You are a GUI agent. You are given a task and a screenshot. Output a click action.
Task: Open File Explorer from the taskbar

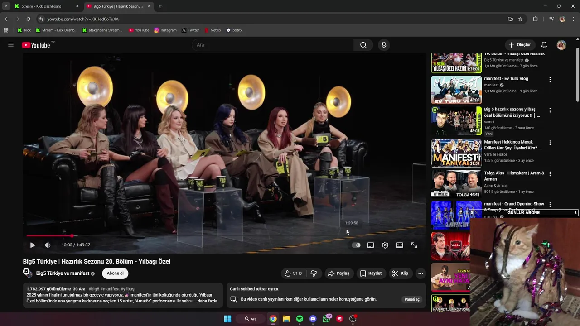coord(286,319)
